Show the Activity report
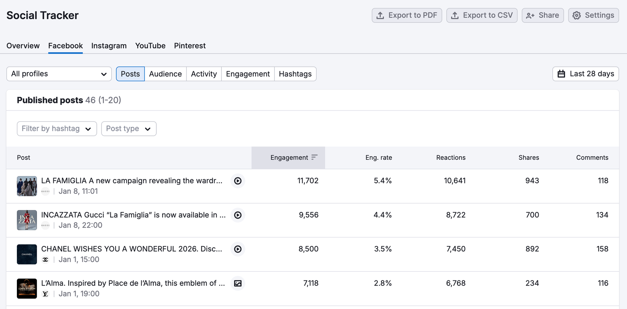627x309 pixels. coord(204,74)
